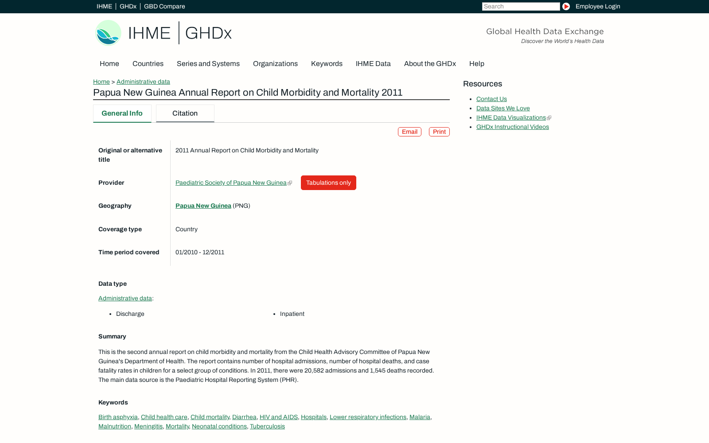The width and height of the screenshot is (709, 443).
Task: Open GHDx Instructional Videos link
Action: [513, 127]
